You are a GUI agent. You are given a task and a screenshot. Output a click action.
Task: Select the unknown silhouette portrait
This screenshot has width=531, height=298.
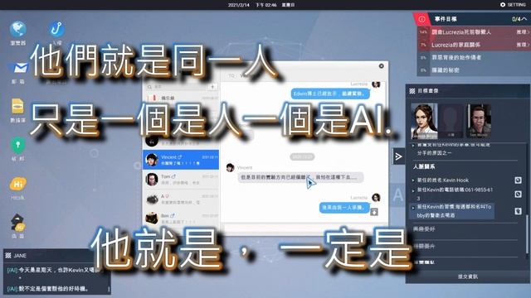451,122
